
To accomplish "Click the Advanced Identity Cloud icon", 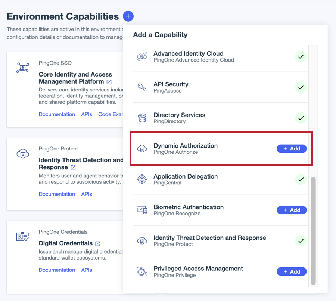I will [142, 57].
